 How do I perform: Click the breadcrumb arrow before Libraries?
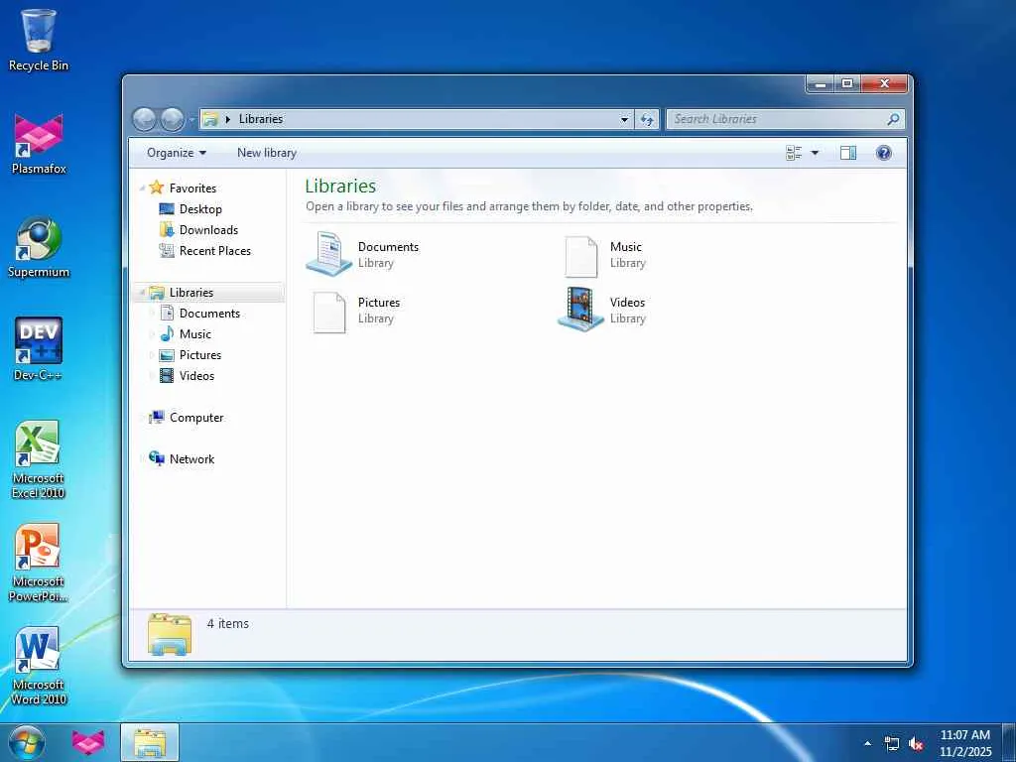[227, 119]
